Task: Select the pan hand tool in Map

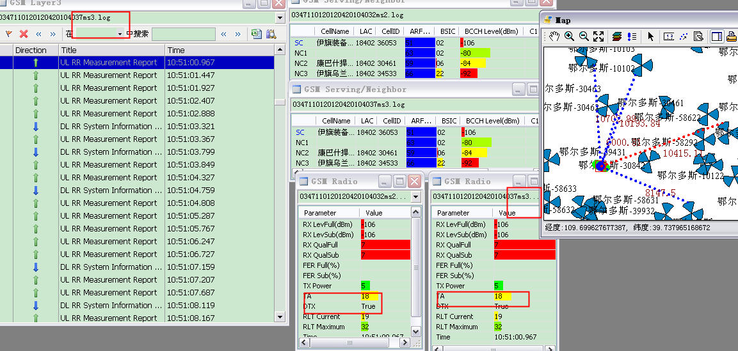Action: click(555, 36)
